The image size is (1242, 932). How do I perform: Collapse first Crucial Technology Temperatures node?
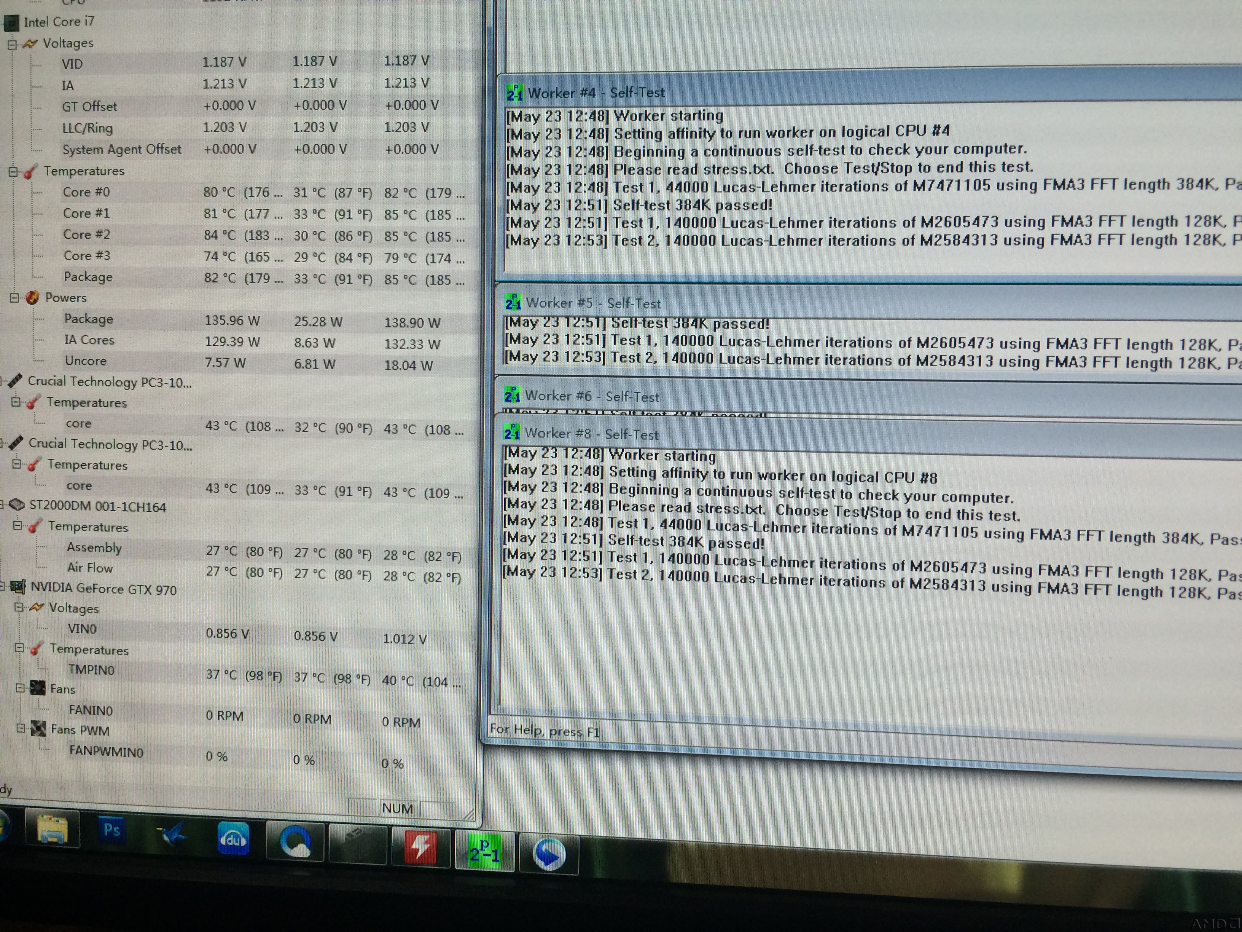tap(16, 402)
